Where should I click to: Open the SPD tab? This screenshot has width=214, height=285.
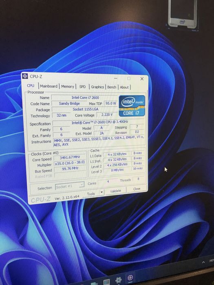[x=82, y=87]
